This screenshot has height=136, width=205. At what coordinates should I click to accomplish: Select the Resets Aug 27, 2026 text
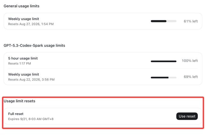click(31, 24)
